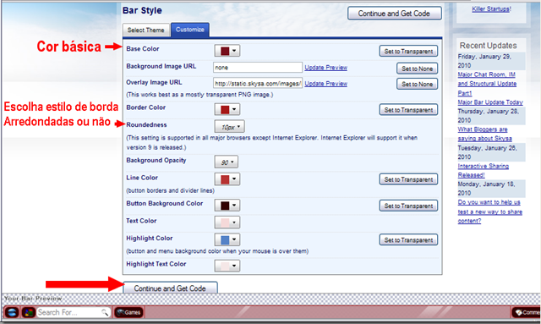The height and width of the screenshot is (324, 541).
Task: Open the Line Color picker dropdown
Action: [227, 179]
